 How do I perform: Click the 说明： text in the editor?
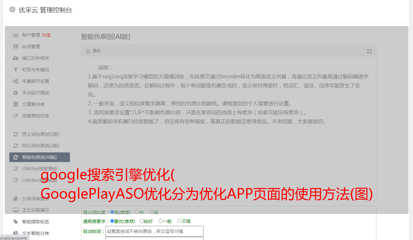pos(106,68)
